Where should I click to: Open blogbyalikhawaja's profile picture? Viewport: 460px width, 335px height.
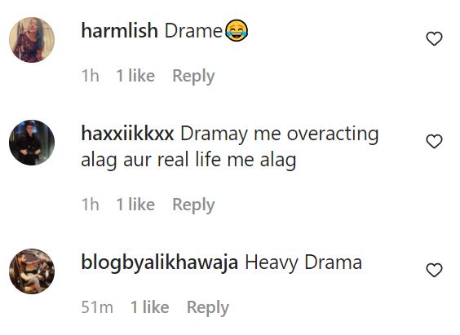(32, 271)
